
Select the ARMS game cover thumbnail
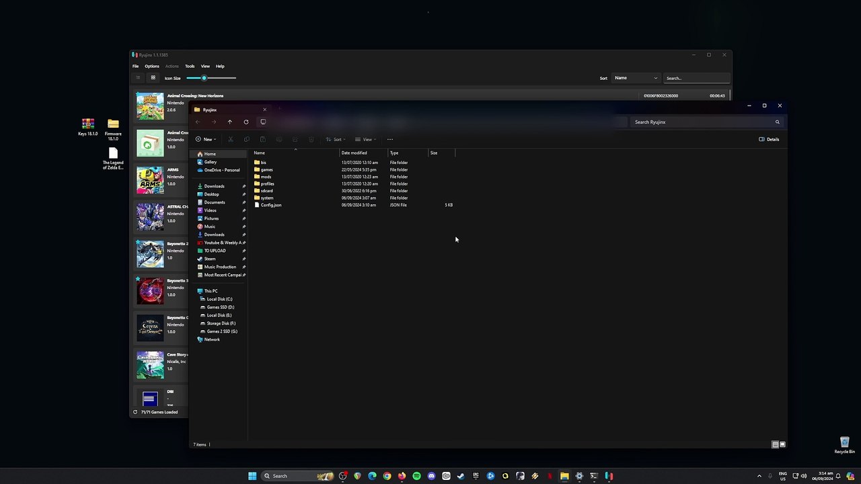[150, 180]
